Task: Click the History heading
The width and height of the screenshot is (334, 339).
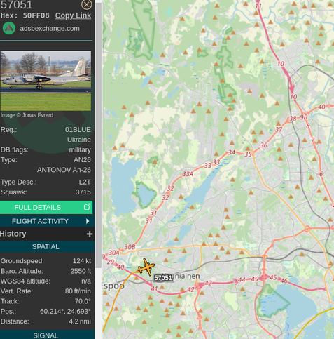Action: coord(13,234)
